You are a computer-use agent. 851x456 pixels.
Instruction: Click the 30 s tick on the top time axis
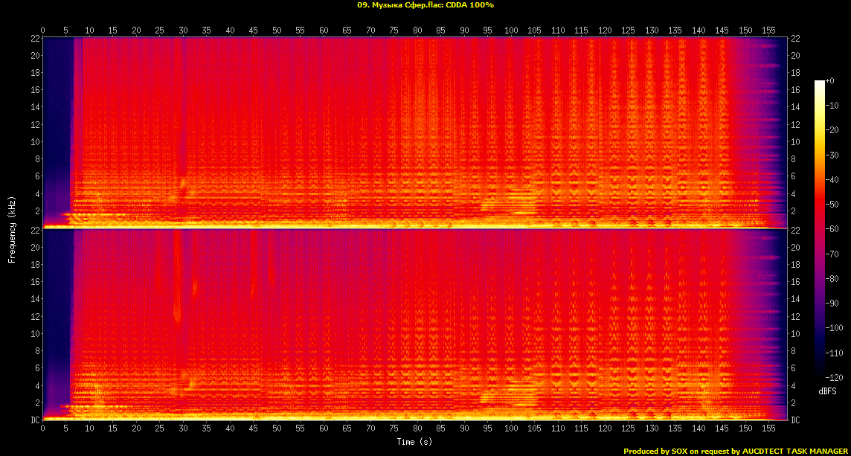(183, 30)
